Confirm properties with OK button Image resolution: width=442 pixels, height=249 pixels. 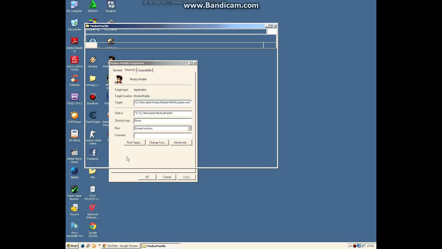click(147, 177)
